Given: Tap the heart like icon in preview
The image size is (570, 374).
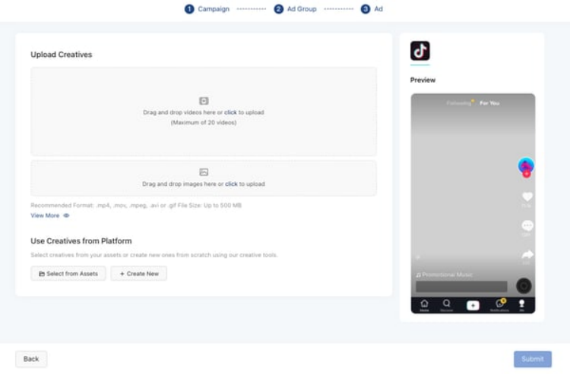Looking at the screenshot, I should [x=527, y=196].
